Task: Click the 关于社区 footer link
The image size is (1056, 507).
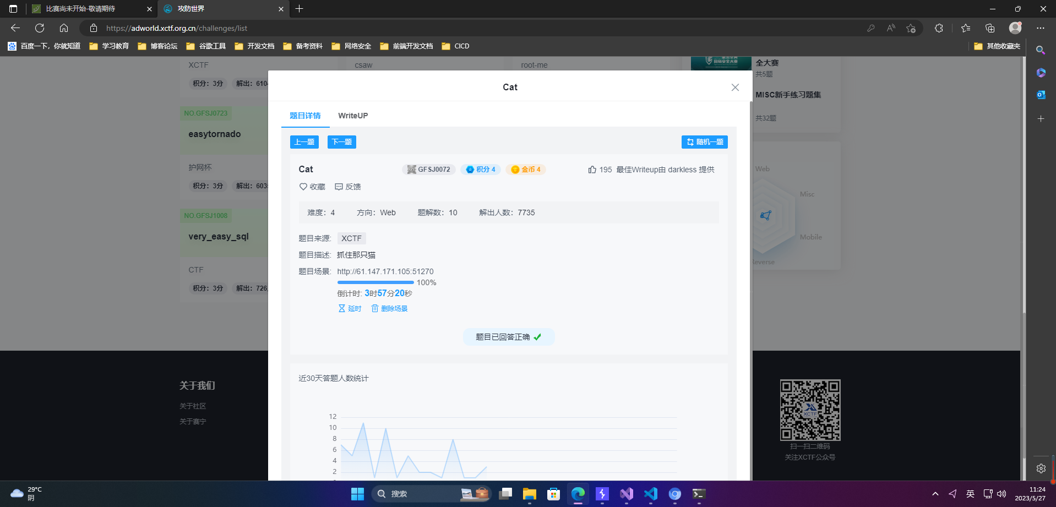Action: pos(193,406)
